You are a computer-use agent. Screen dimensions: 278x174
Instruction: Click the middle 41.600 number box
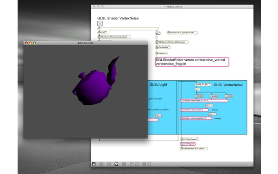(214, 96)
